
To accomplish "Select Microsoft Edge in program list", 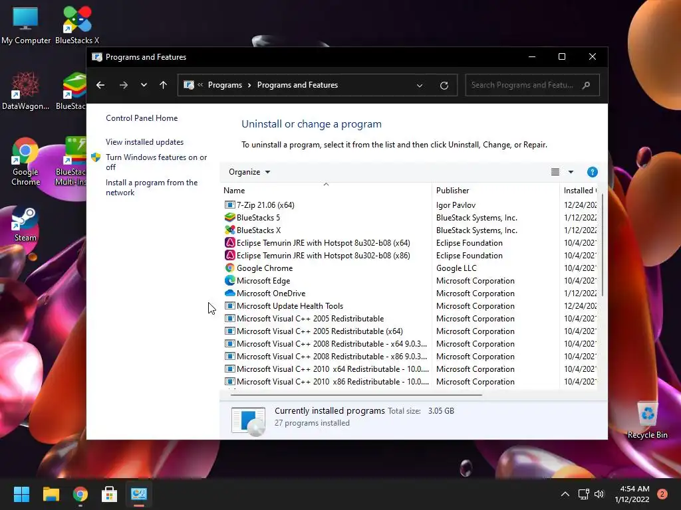I will click(263, 281).
